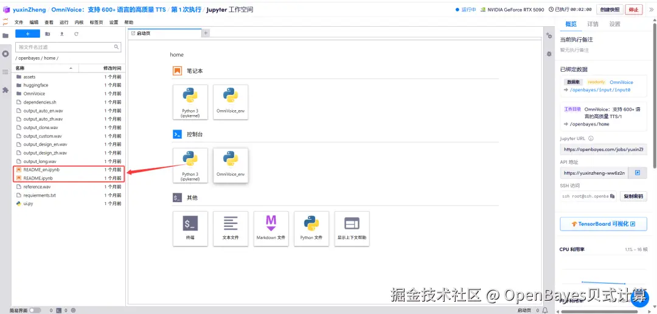This screenshot has height=314, width=657.
Task: Open the table of contents sidebar icon
Action: (5, 72)
